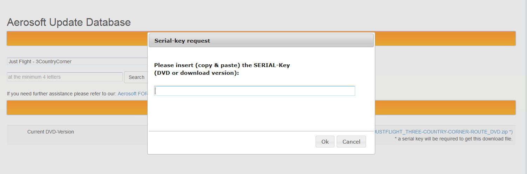This screenshot has width=527, height=174.
Task: Click the Aerosoft Update Database heading
Action: 69,22
